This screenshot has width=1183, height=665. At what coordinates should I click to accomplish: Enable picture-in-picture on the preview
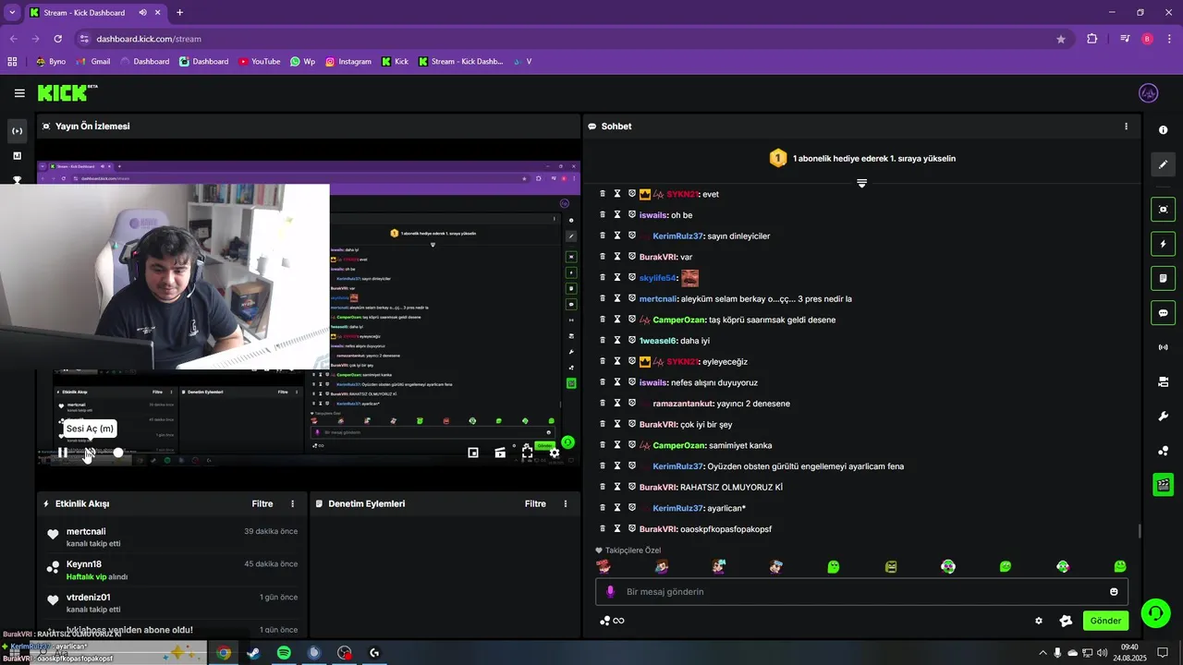473,453
